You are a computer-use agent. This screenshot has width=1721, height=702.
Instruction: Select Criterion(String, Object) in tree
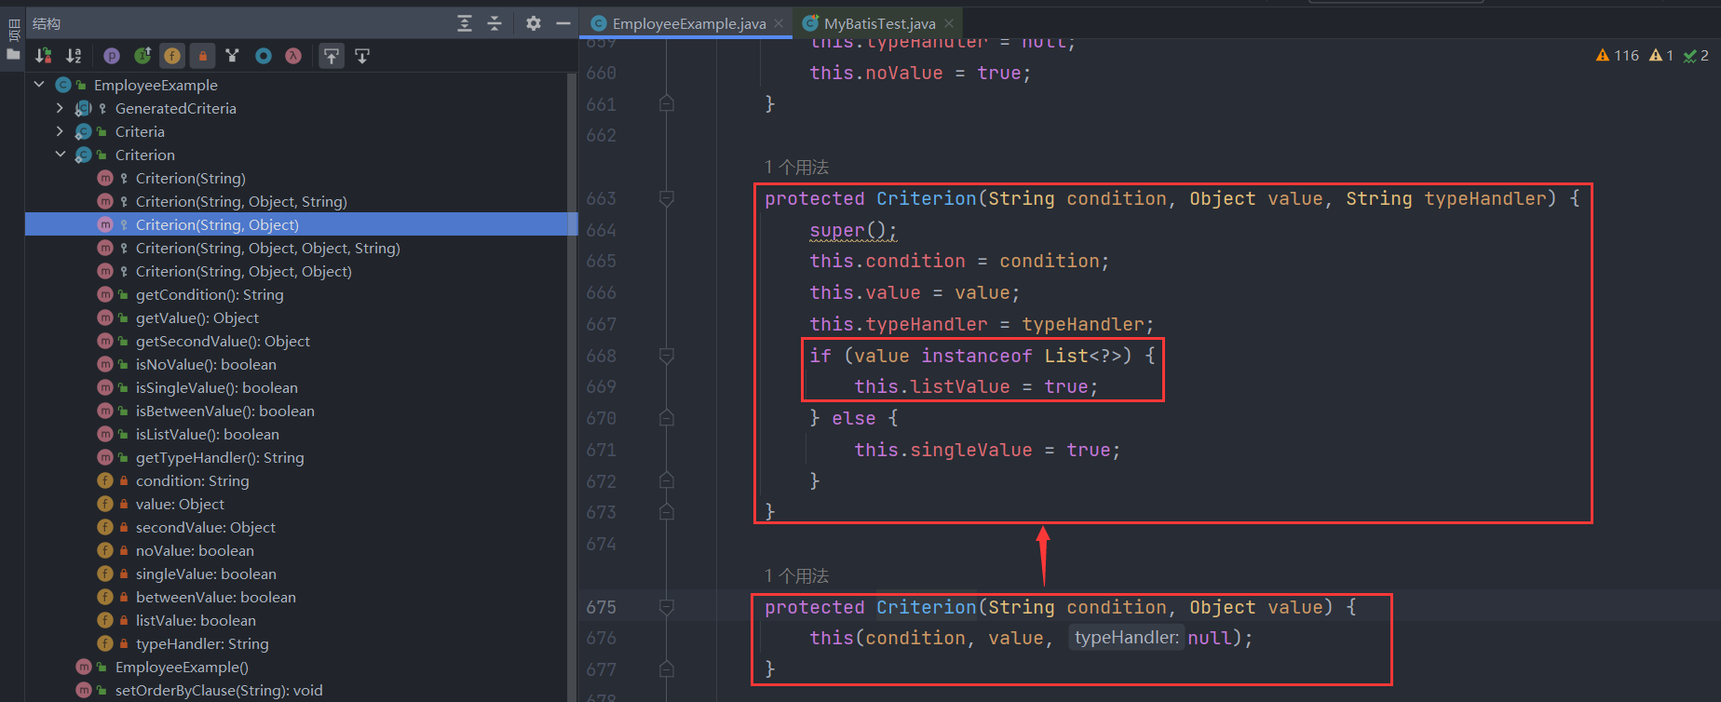point(217,224)
